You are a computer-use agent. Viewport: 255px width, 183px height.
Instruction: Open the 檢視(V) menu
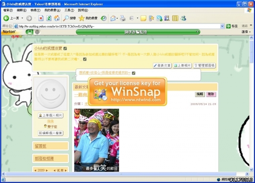[x=35, y=10]
